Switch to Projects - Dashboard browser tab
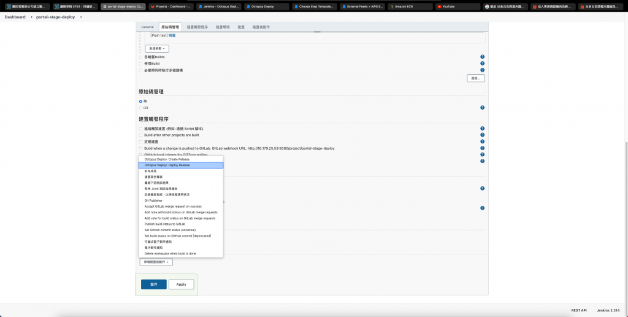This screenshot has height=317, width=628. point(171,6)
